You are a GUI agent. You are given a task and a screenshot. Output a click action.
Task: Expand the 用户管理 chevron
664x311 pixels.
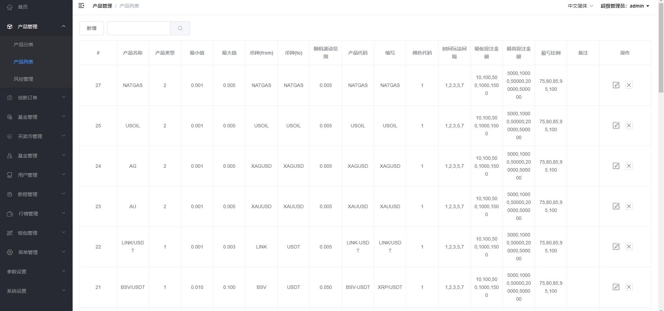coord(64,175)
